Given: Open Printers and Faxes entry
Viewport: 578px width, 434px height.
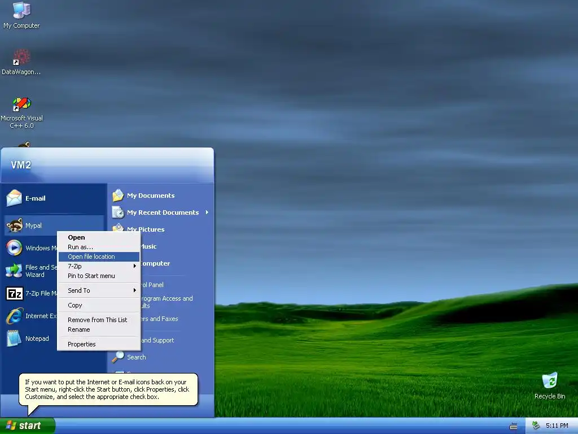Looking at the screenshot, I should [x=159, y=319].
